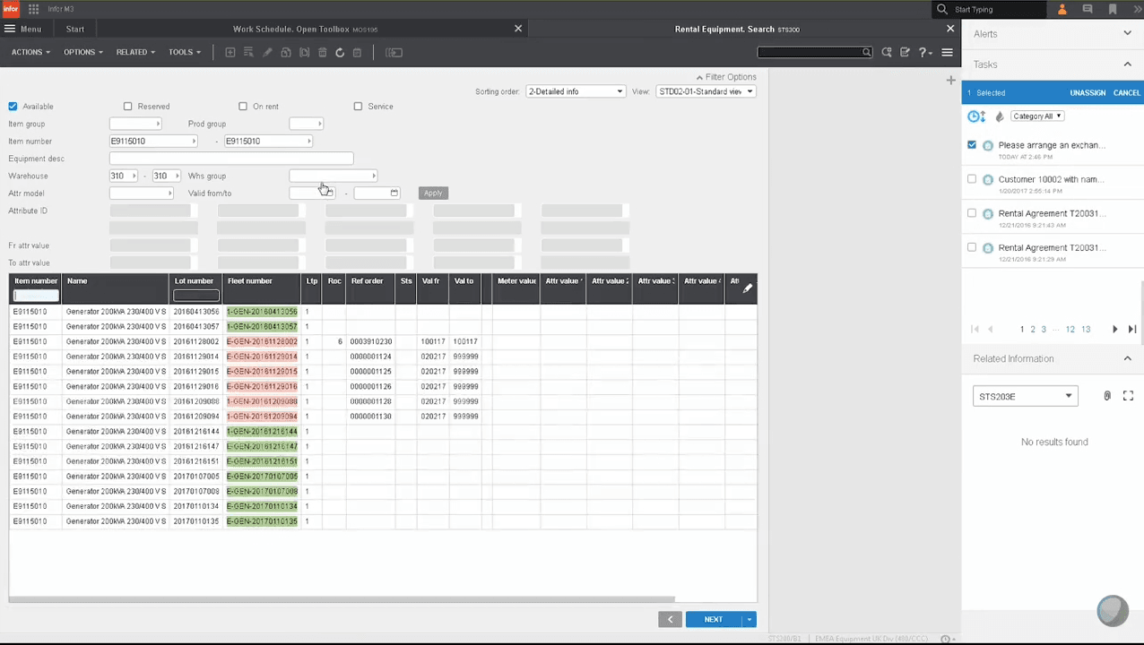Jump to last page of tasks
Viewport: 1144px width, 645px height.
[1131, 330]
